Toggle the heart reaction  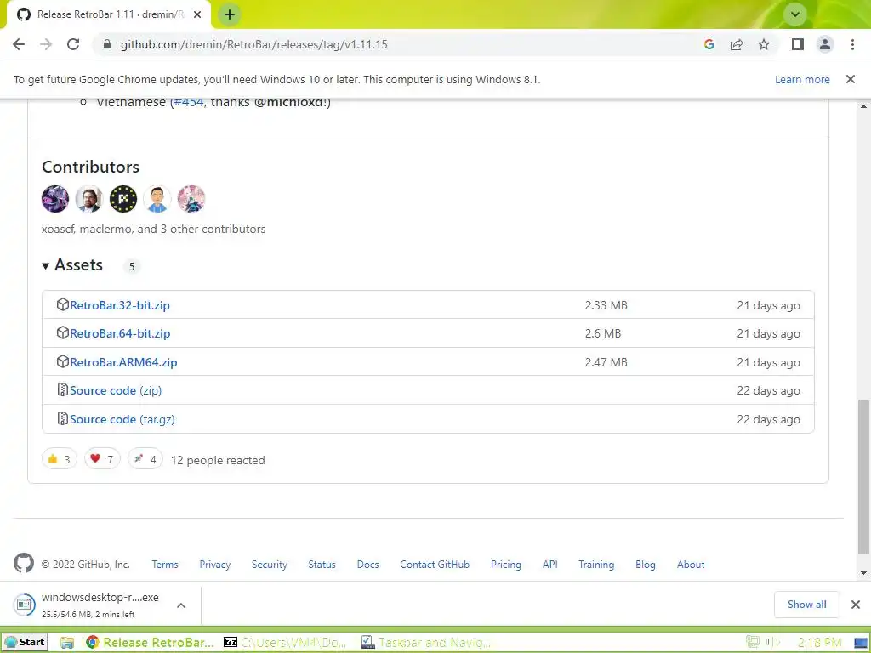click(x=102, y=458)
